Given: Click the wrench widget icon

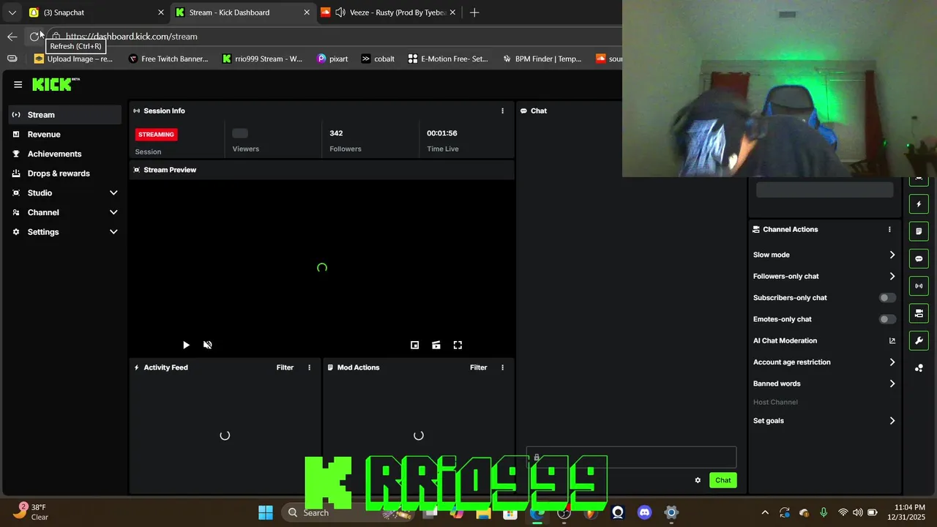Looking at the screenshot, I should point(919,340).
